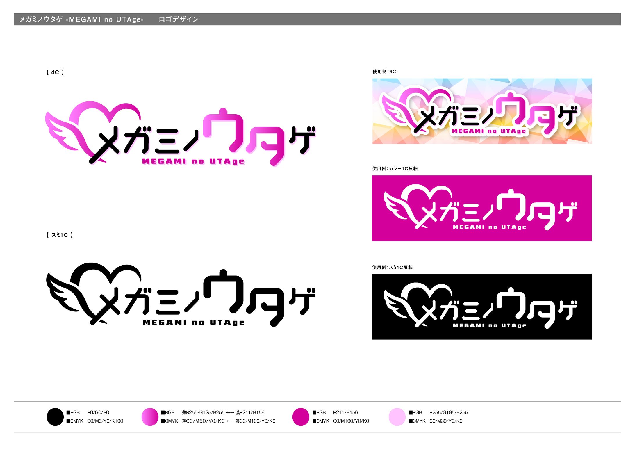Click the black color swatch circle
This screenshot has height=449, width=635.
coord(55,416)
